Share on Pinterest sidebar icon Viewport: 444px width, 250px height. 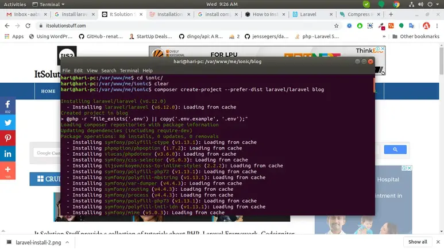[x=7, y=138]
